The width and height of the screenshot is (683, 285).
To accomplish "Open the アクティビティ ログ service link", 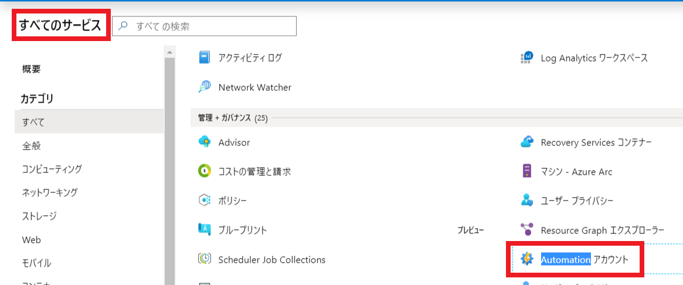I will [x=250, y=57].
